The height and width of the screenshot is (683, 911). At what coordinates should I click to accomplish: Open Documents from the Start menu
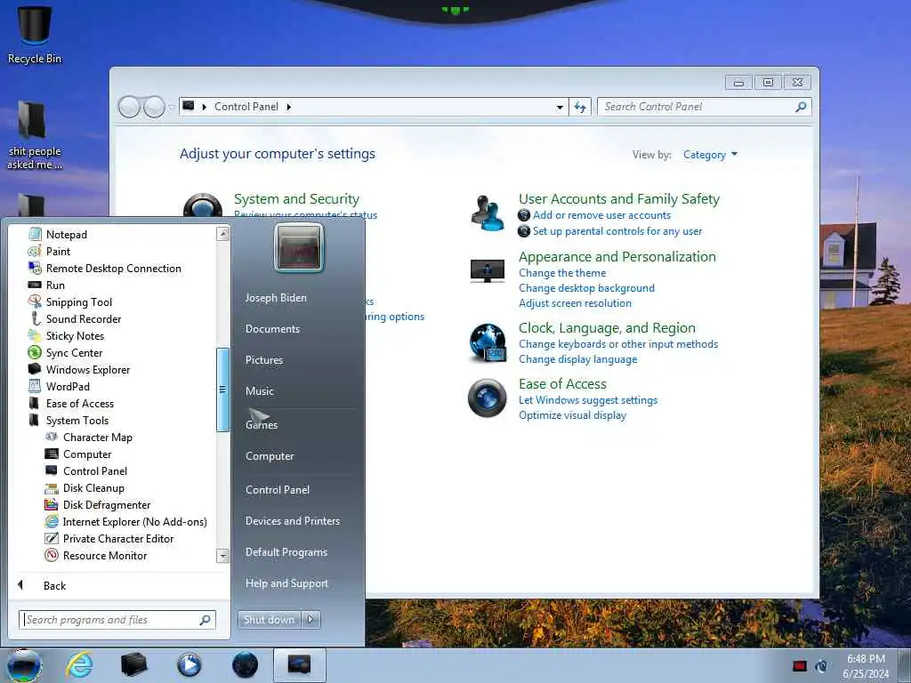[x=272, y=329]
